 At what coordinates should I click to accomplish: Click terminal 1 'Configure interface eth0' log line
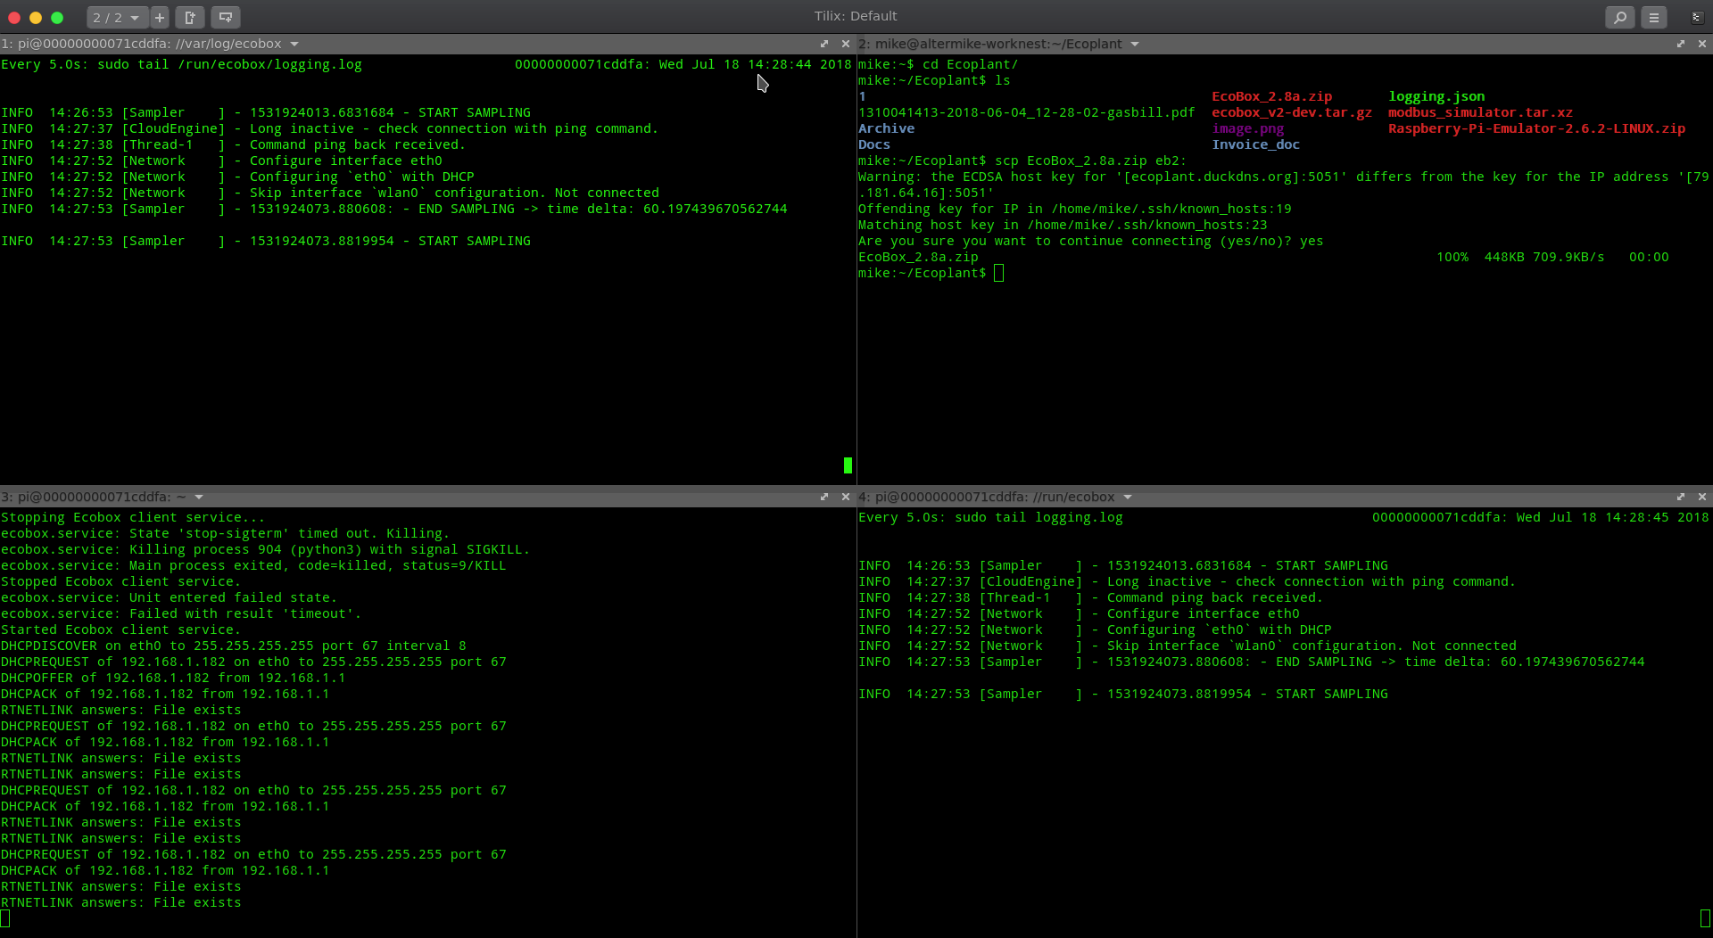point(221,160)
